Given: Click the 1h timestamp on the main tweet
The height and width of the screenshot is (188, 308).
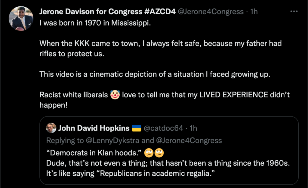Looking at the screenshot, I should 254,11.
